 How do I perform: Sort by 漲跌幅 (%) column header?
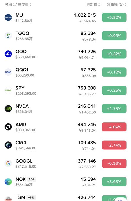[116, 5]
